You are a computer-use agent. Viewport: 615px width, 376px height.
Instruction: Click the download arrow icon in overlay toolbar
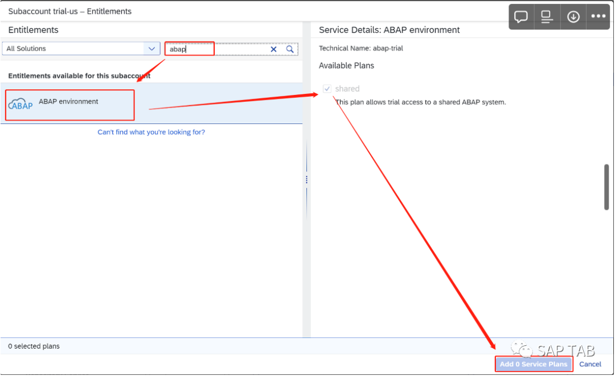click(573, 17)
